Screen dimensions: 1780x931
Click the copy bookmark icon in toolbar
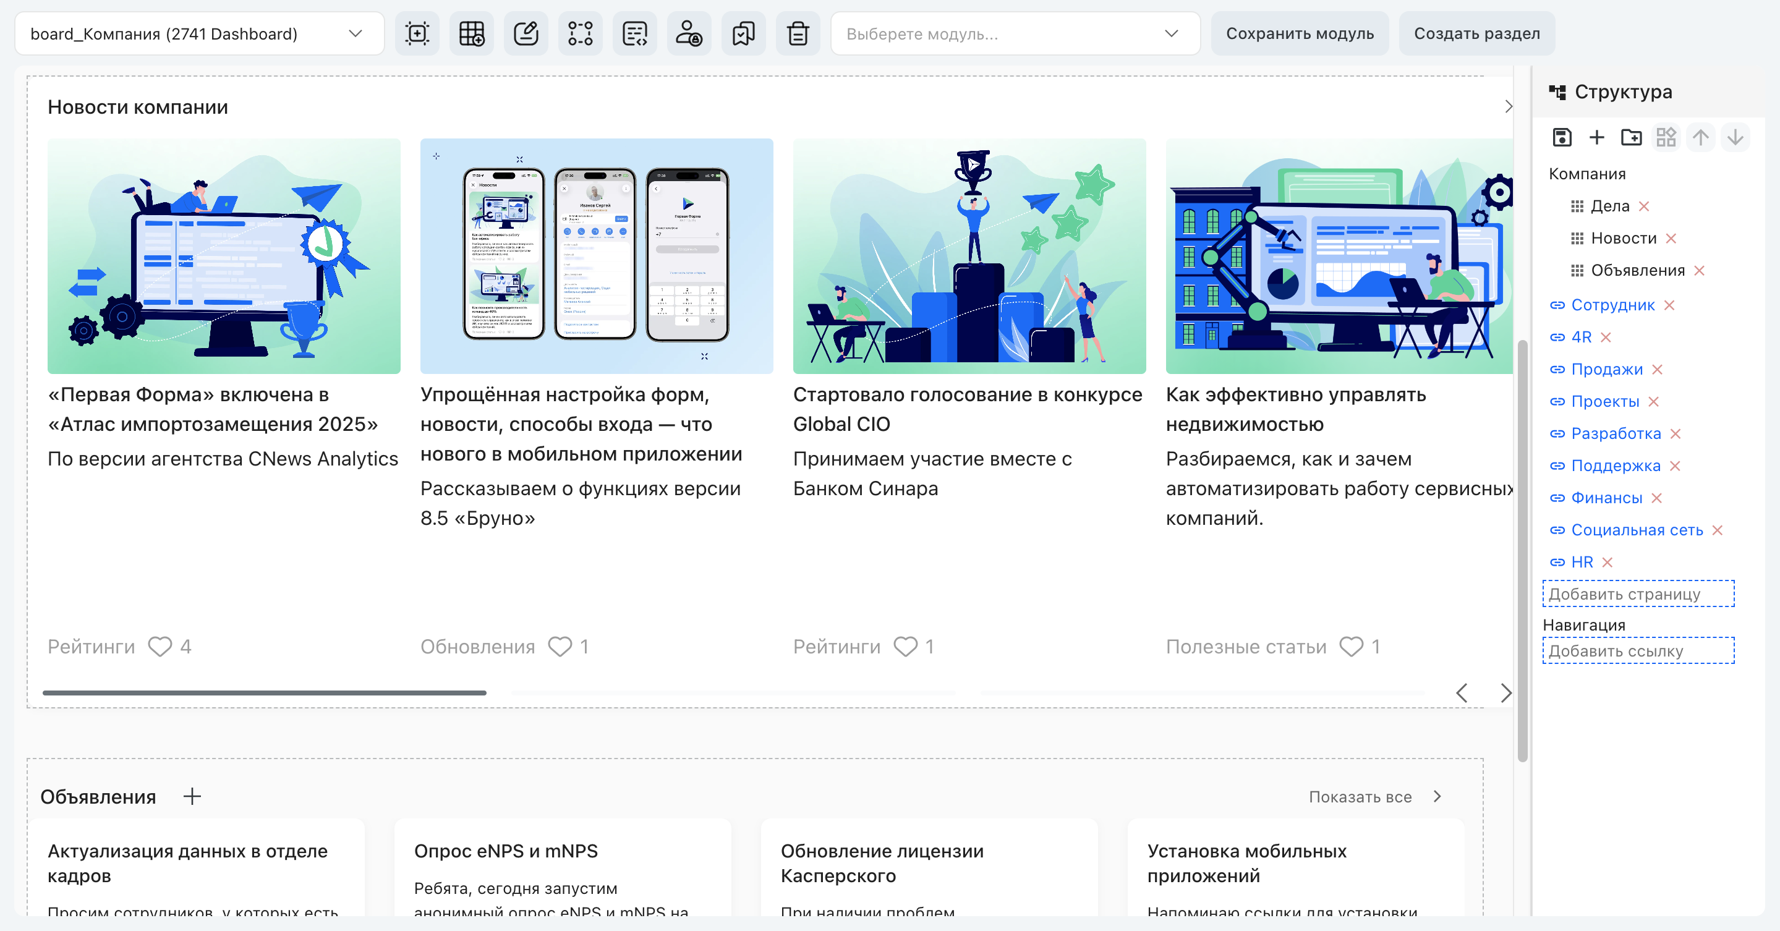744,33
